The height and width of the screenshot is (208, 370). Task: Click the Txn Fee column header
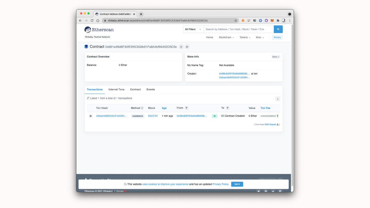(x=265, y=108)
